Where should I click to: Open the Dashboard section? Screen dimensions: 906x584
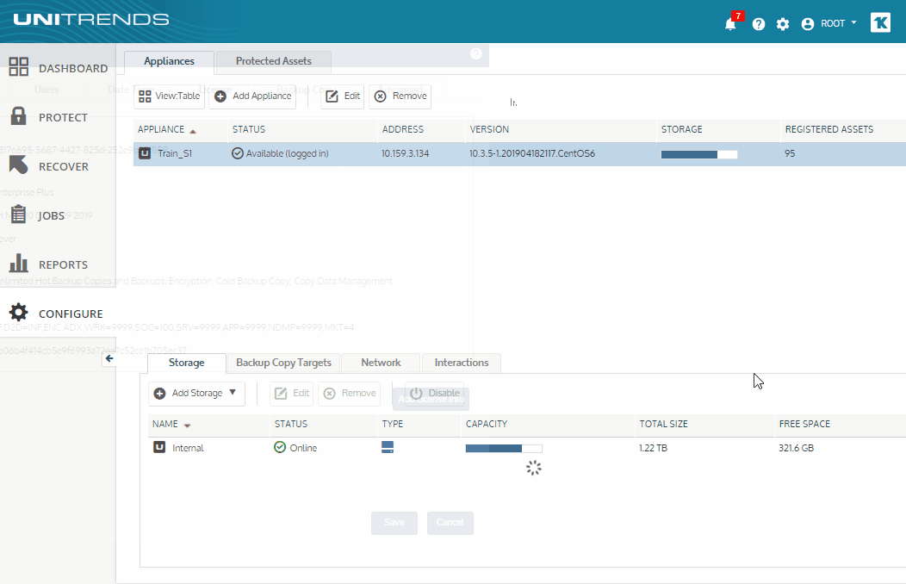[x=58, y=67]
